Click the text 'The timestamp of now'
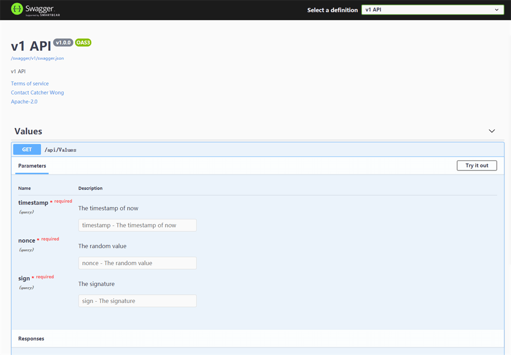The height and width of the screenshot is (355, 511). coord(108,208)
